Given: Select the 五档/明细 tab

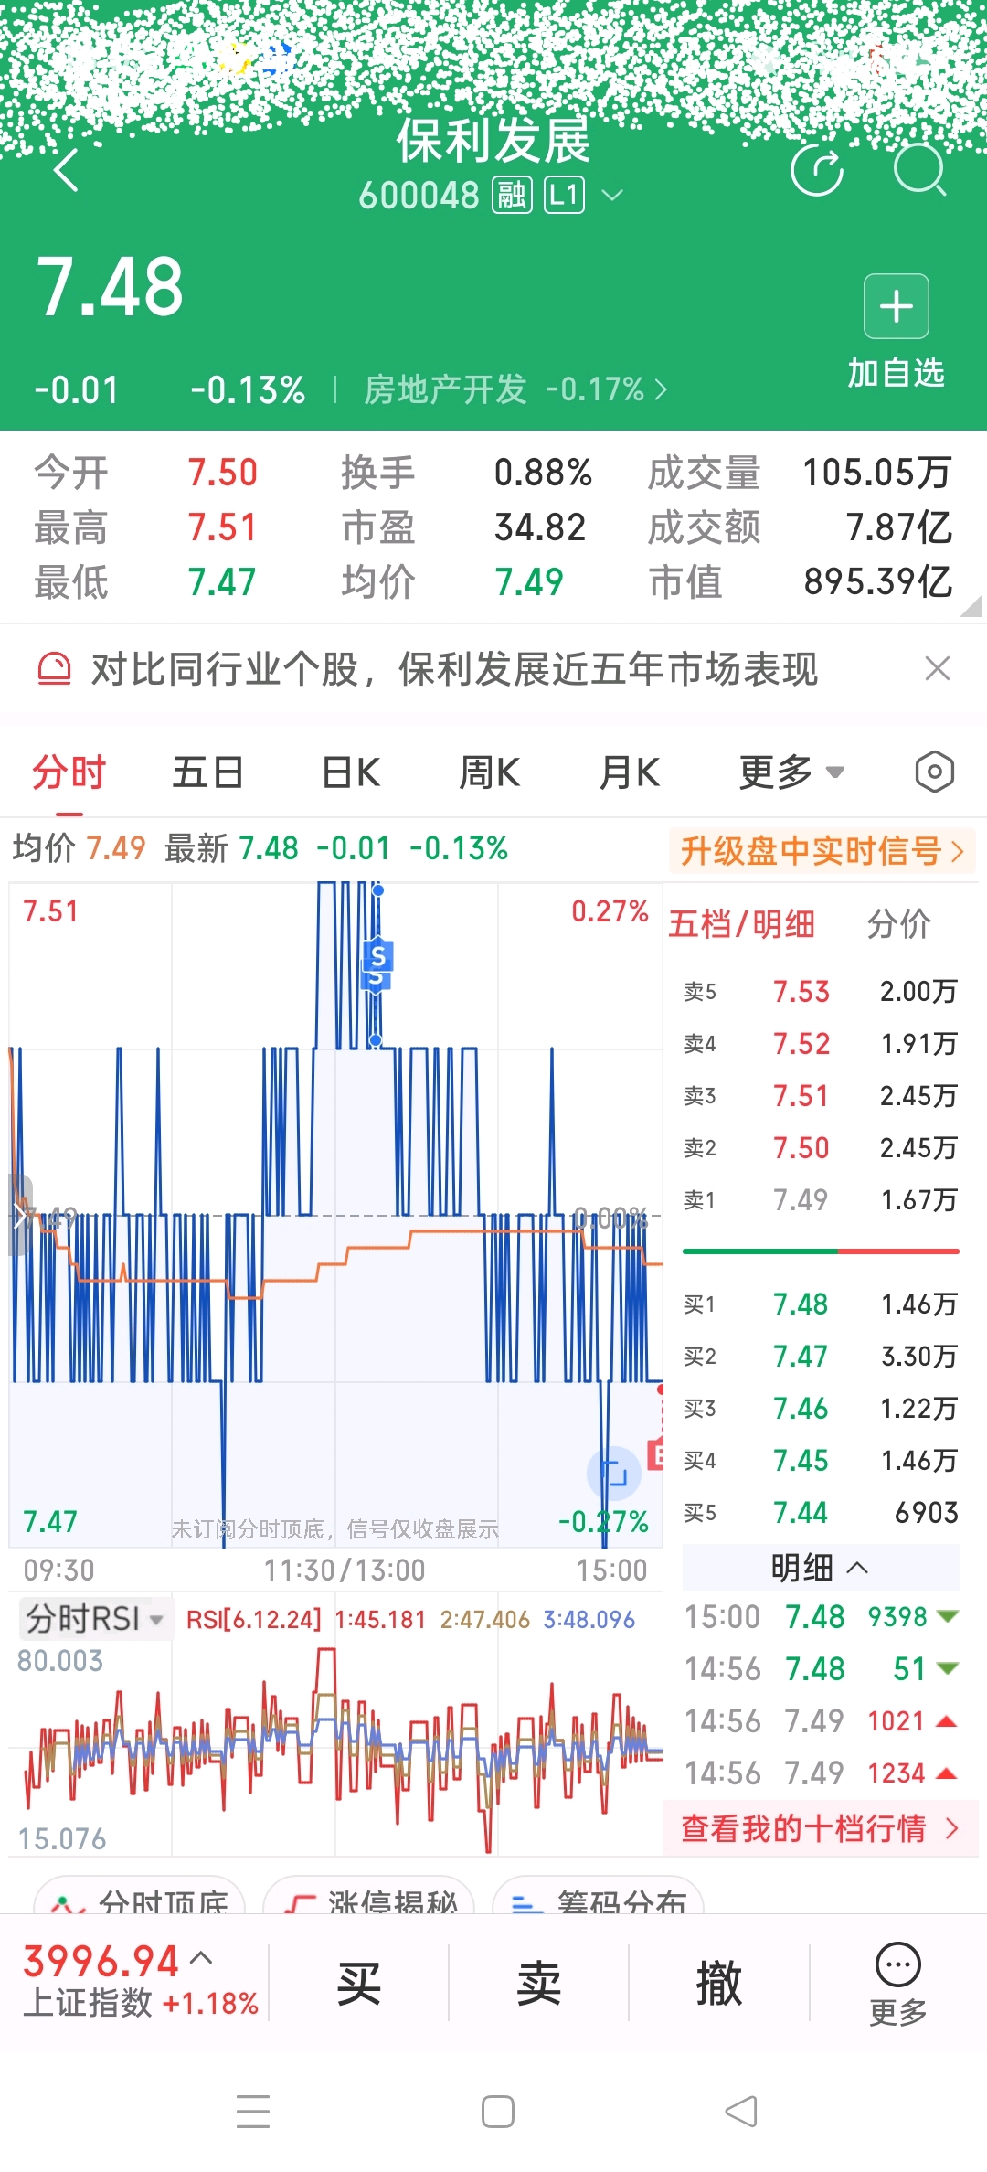Looking at the screenshot, I should (741, 923).
